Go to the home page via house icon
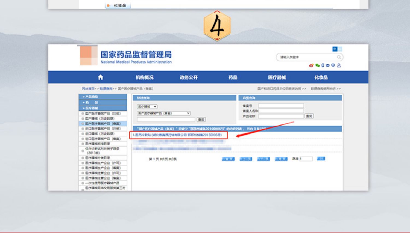Image resolution: width=410 pixels, height=233 pixels. (101, 77)
